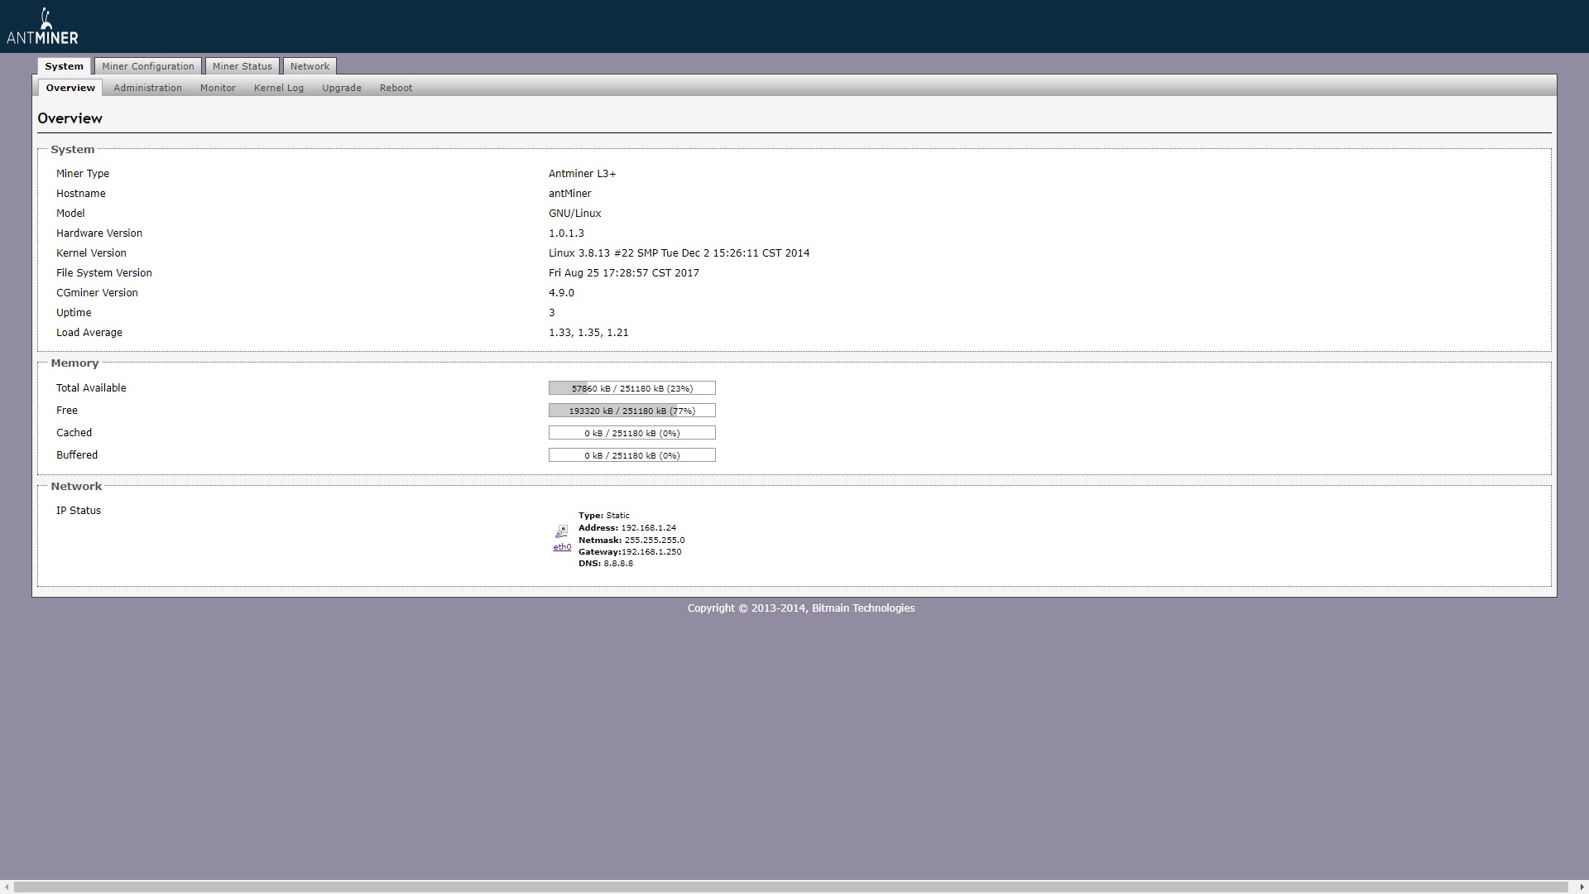
Task: Select the Overview subtab
Action: click(70, 88)
